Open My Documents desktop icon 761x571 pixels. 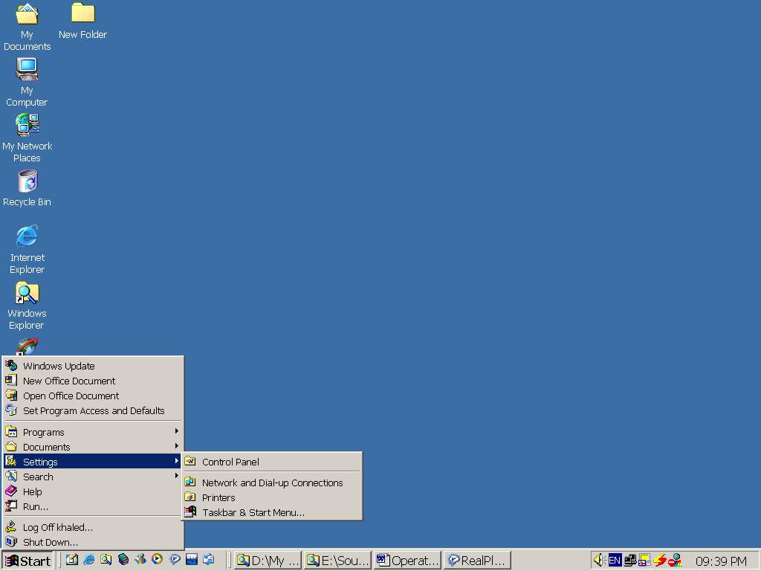pos(27,27)
